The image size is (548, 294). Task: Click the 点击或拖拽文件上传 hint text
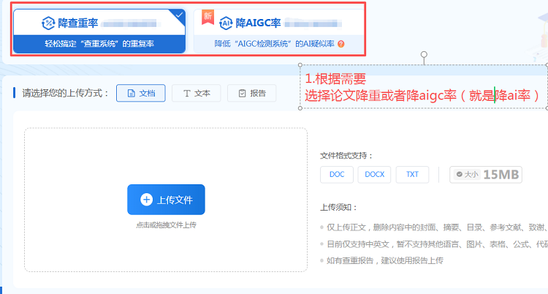[x=166, y=225]
